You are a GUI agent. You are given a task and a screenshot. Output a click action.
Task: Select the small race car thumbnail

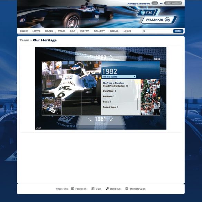[52, 106]
